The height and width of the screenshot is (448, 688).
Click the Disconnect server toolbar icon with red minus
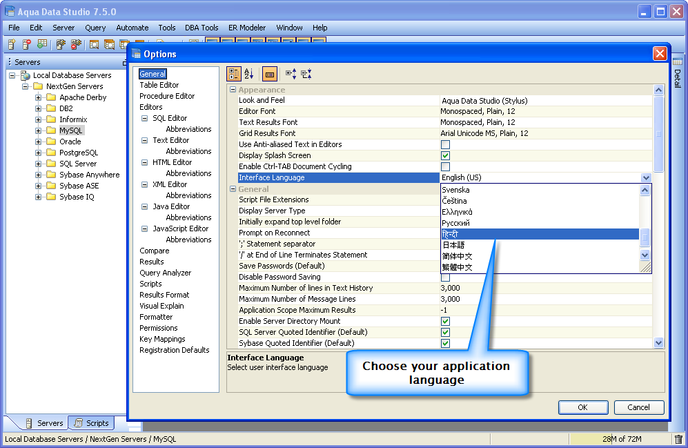click(x=77, y=44)
